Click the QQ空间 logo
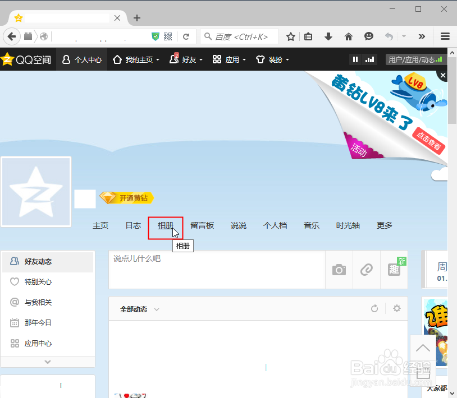The height and width of the screenshot is (398, 457). click(26, 59)
